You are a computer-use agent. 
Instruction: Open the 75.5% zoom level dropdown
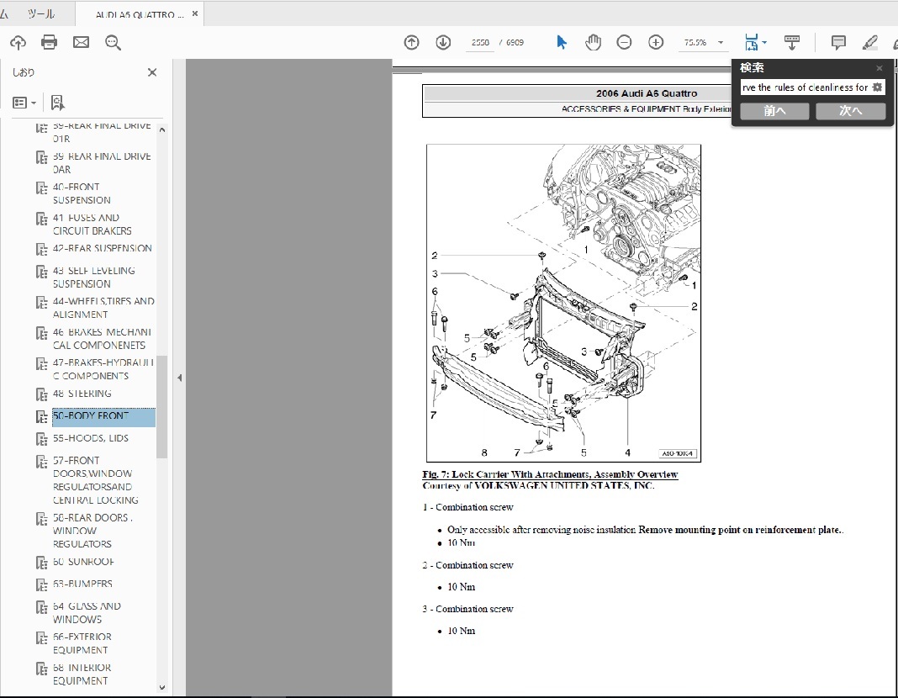tap(721, 43)
